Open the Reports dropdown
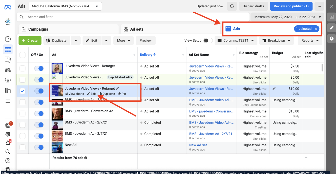The image size is (336, 174). click(310, 41)
